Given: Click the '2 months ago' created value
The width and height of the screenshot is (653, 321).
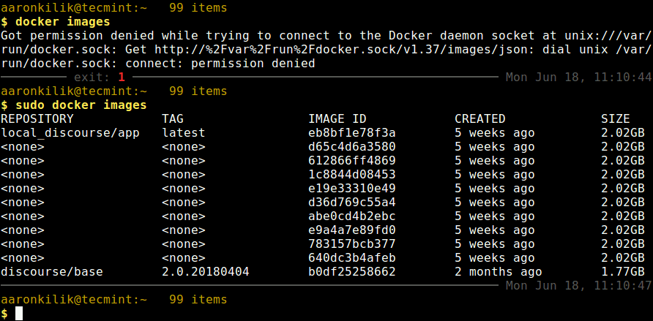Looking at the screenshot, I should click(499, 272).
